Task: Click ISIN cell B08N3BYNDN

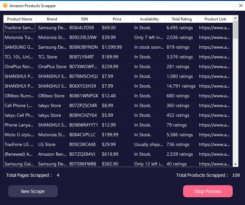Action: 84,47
